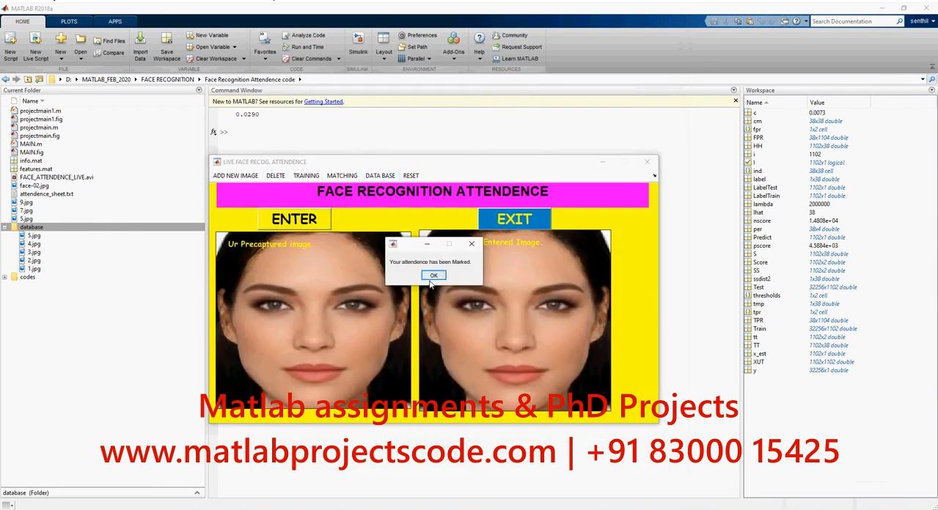The image size is (938, 510).
Task: Collapse the database folder tree node
Action: coord(5,227)
